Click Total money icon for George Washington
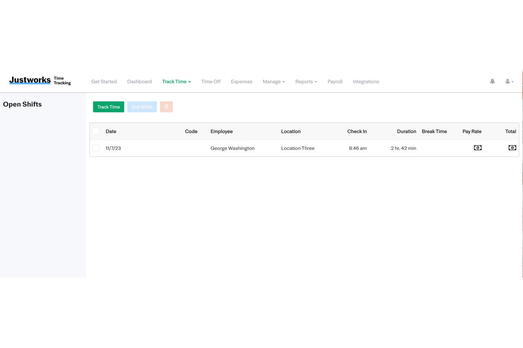The height and width of the screenshot is (348, 523). (512, 148)
